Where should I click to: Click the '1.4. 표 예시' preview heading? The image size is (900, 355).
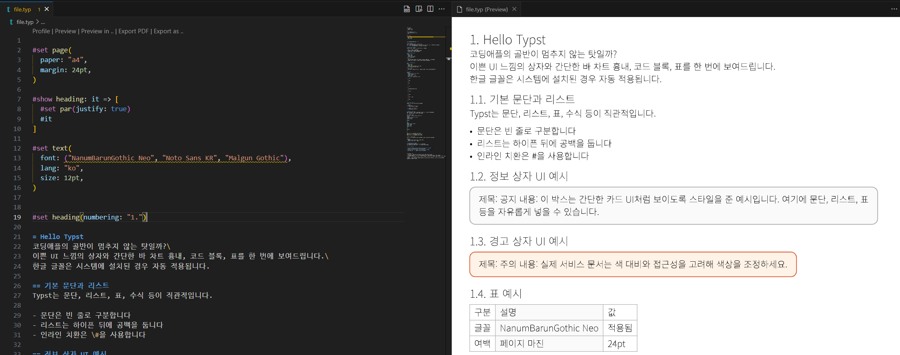click(496, 294)
